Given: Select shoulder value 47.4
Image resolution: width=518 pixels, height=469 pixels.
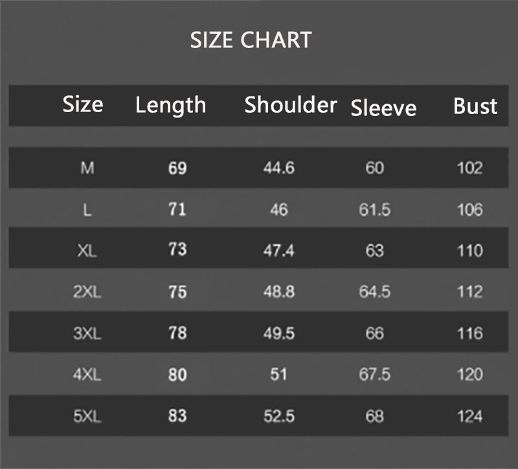Looking at the screenshot, I should 279,251.
